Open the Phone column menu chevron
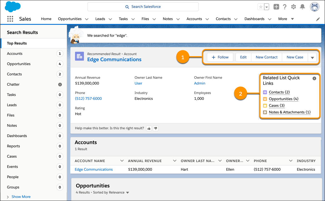Image resolution: width=325 pixels, height=201 pixels. click(x=291, y=161)
